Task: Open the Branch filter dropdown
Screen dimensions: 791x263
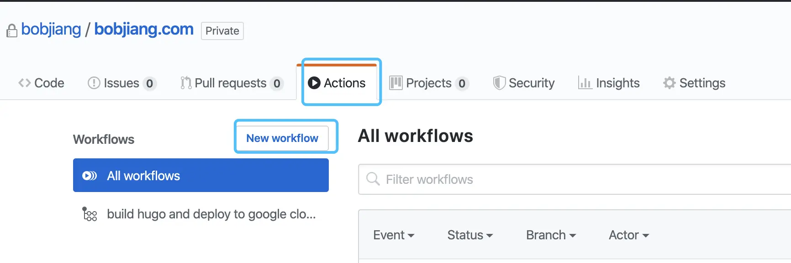Action: (x=550, y=235)
